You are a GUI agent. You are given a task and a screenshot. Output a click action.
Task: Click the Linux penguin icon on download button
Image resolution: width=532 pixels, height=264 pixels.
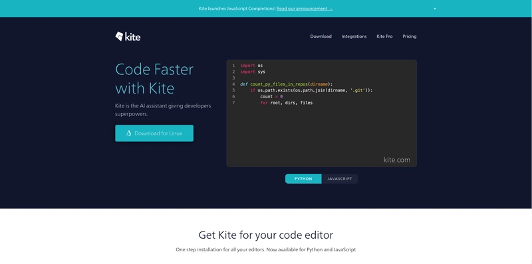[x=128, y=133]
